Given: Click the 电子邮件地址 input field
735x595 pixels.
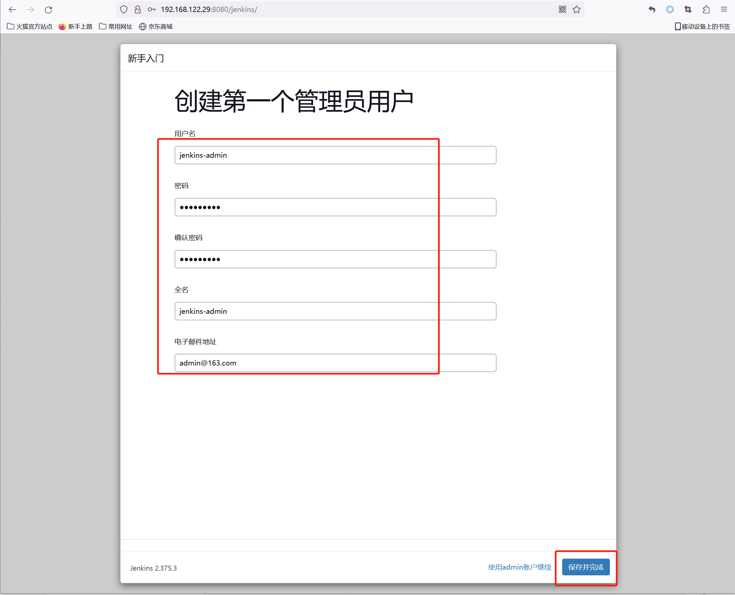Looking at the screenshot, I should (335, 363).
